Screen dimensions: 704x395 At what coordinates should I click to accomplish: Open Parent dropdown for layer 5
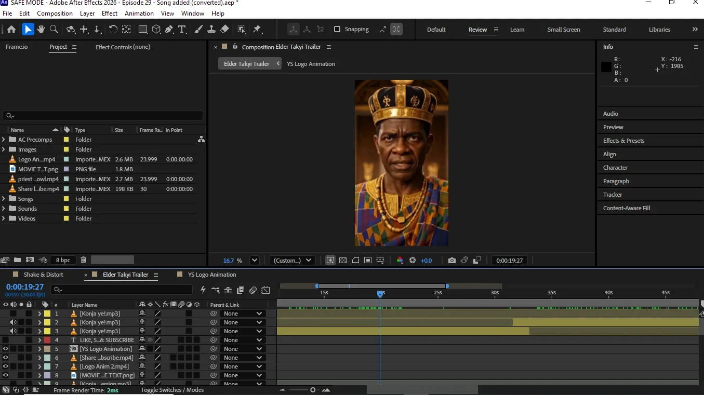(242, 349)
